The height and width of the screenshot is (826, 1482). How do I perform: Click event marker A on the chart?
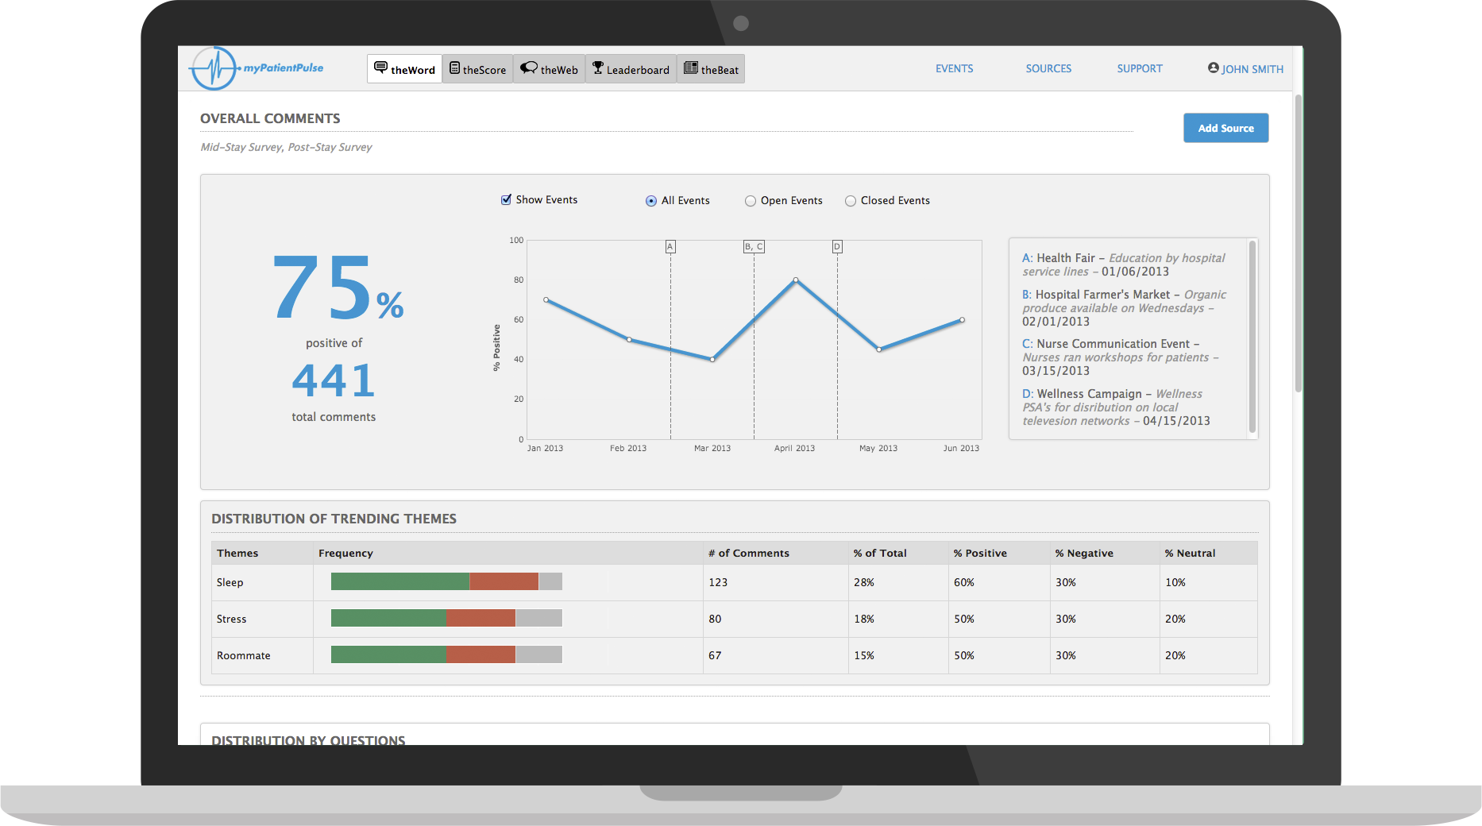click(x=670, y=247)
